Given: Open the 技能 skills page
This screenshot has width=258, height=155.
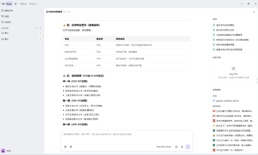Looking at the screenshot, I should point(5,16).
